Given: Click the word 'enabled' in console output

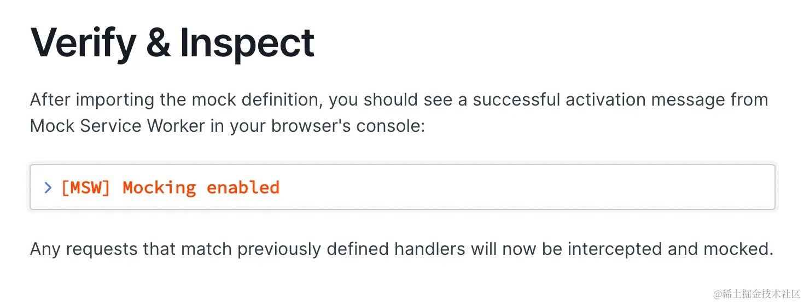Looking at the screenshot, I should (x=243, y=188).
